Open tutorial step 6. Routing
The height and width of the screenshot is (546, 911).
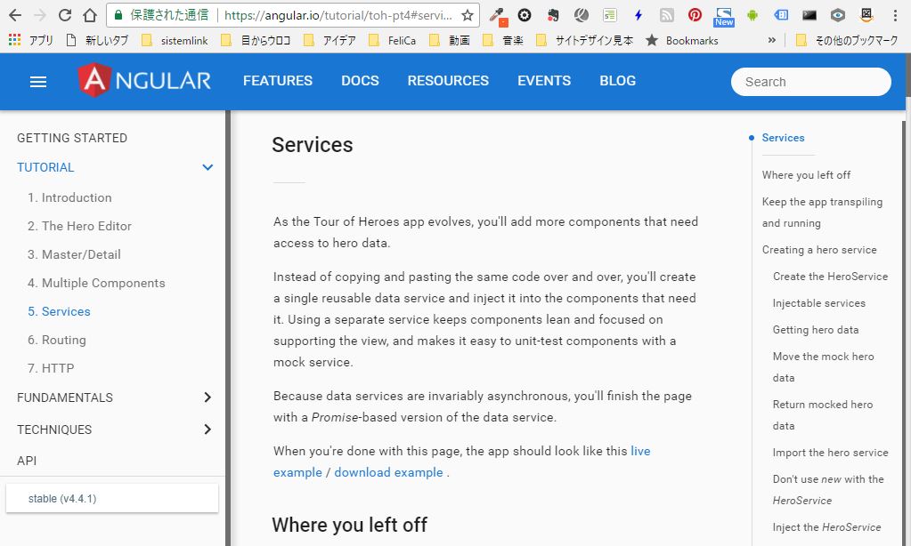pos(57,340)
